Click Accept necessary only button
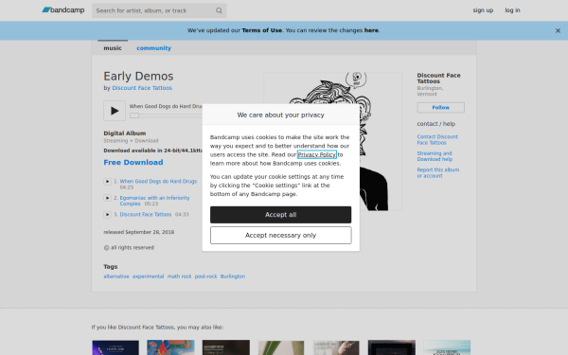 click(x=281, y=236)
